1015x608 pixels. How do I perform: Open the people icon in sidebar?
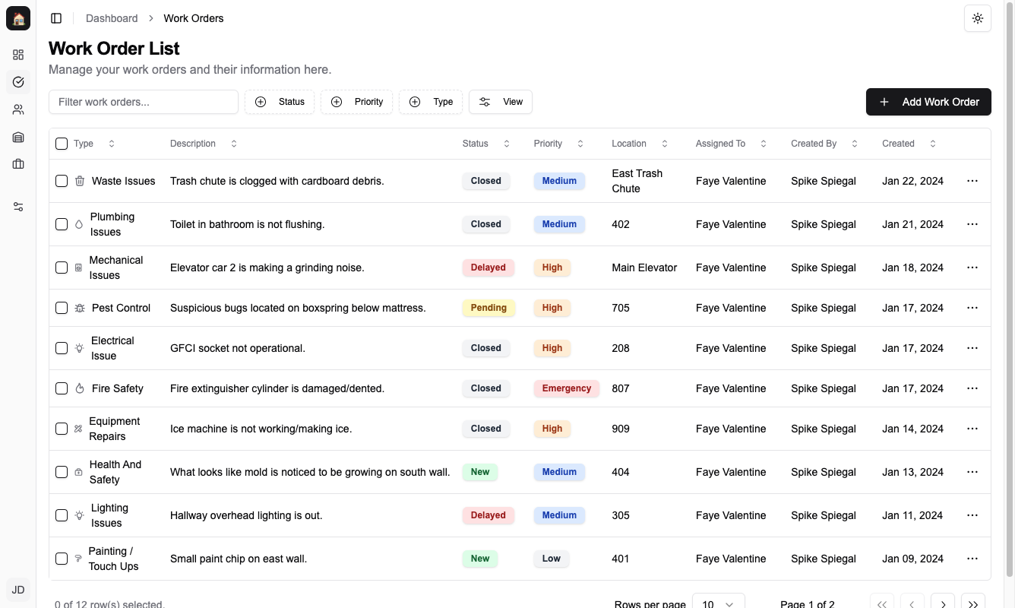[x=18, y=109]
